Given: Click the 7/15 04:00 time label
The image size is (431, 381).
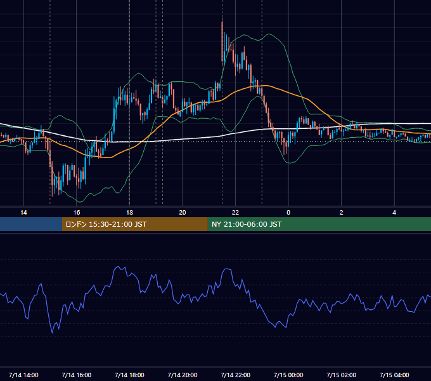Looking at the screenshot, I should pos(394,375).
